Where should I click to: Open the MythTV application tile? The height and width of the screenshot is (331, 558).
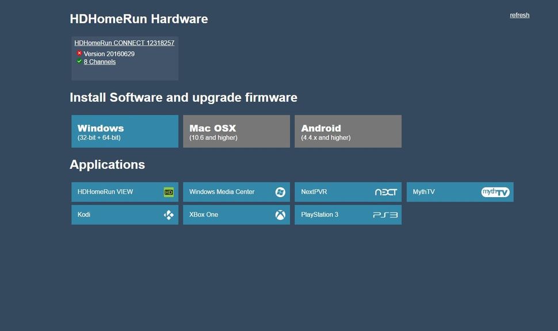click(x=460, y=192)
